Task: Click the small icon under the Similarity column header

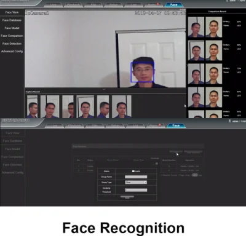Action: click(157, 164)
